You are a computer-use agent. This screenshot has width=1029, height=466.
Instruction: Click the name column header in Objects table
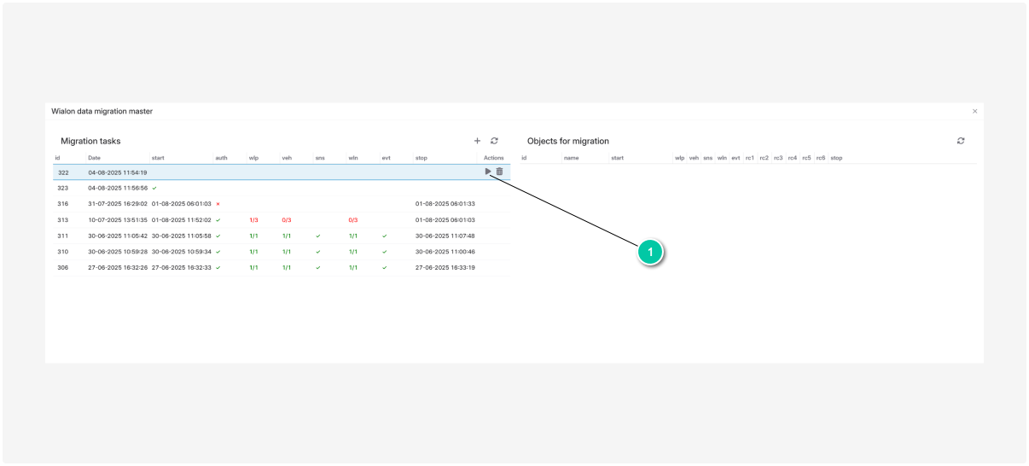571,158
